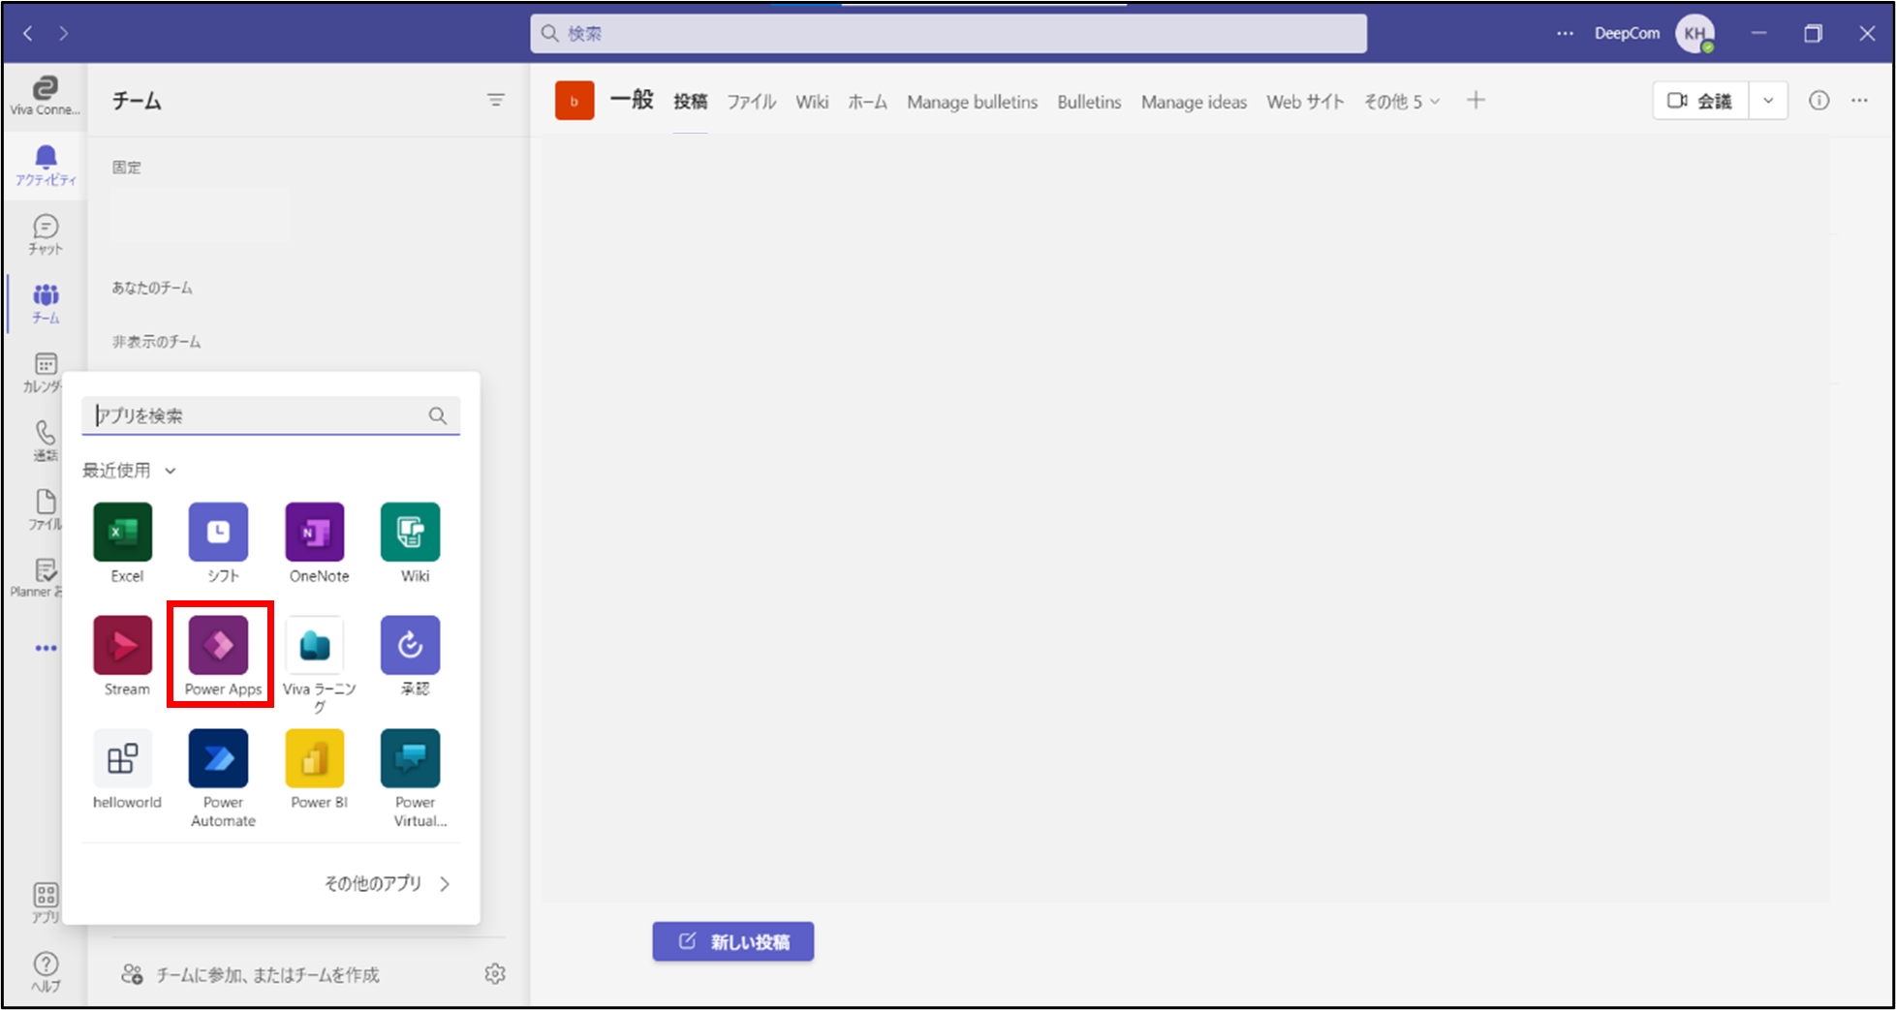Screen dimensions: 1896x1010
Task: Switch to the Manage bulletins tab
Action: (972, 102)
